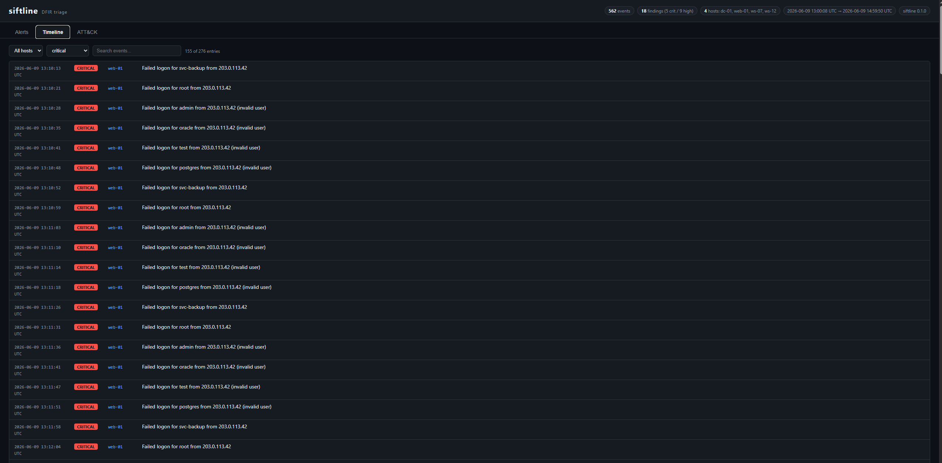Open the critical severity filter dropdown
This screenshot has height=463, width=942.
click(x=68, y=51)
